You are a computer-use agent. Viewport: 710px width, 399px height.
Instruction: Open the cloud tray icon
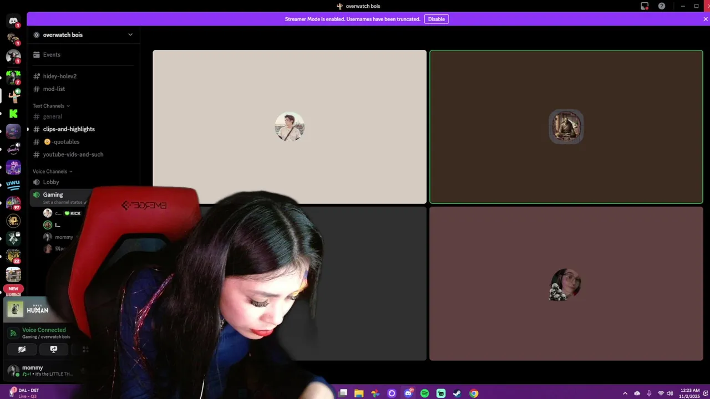pos(637,393)
